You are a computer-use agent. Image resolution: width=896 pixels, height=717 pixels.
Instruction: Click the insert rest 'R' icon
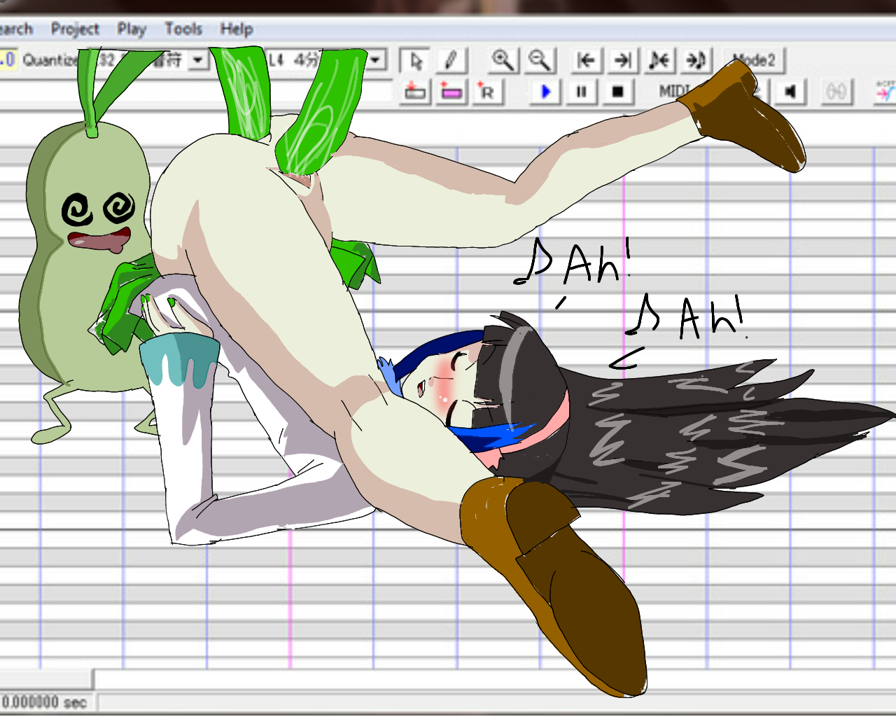point(487,92)
